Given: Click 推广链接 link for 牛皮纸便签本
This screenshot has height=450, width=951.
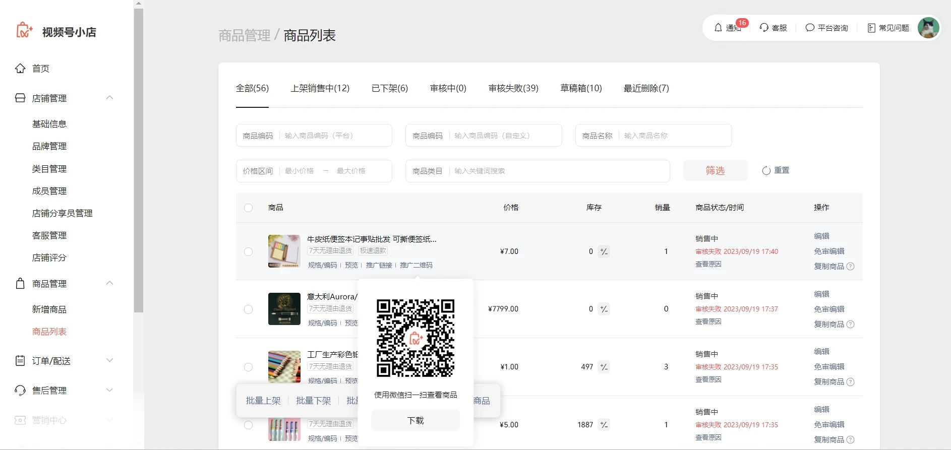Looking at the screenshot, I should point(379,265).
